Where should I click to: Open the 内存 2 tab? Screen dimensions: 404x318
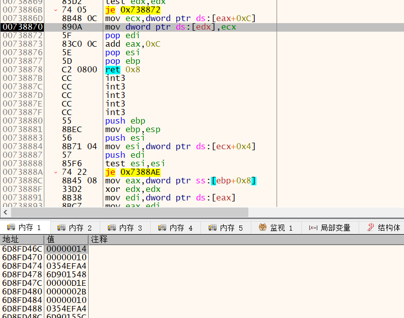pyautogui.click(x=75, y=228)
